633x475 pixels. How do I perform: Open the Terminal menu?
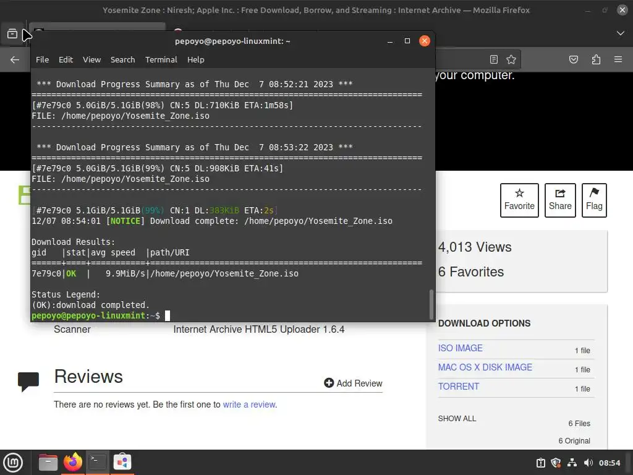pyautogui.click(x=161, y=60)
